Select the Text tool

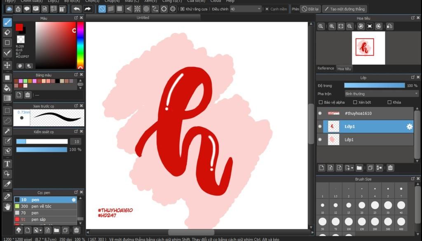coord(7,163)
